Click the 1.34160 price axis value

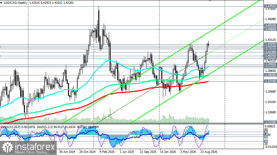[x=270, y=102]
